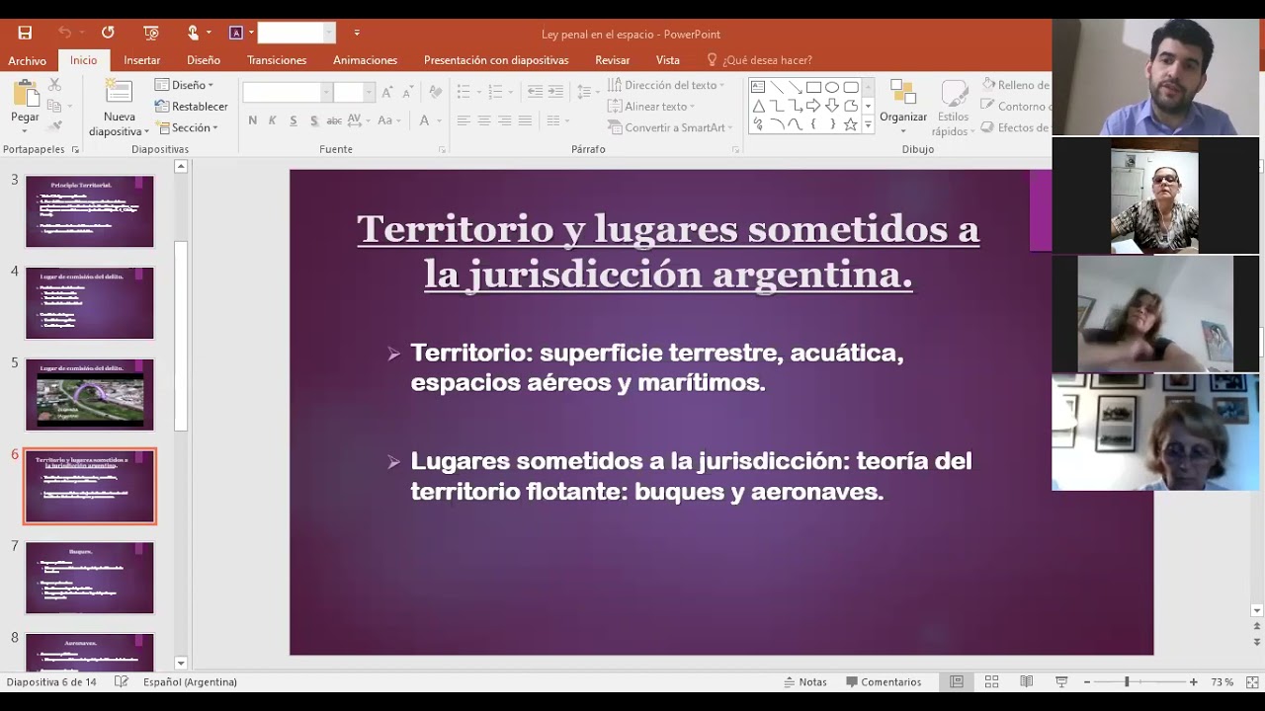Open the Alinear texto dropdown
Screen dimensions: 1265x711
click(x=650, y=106)
